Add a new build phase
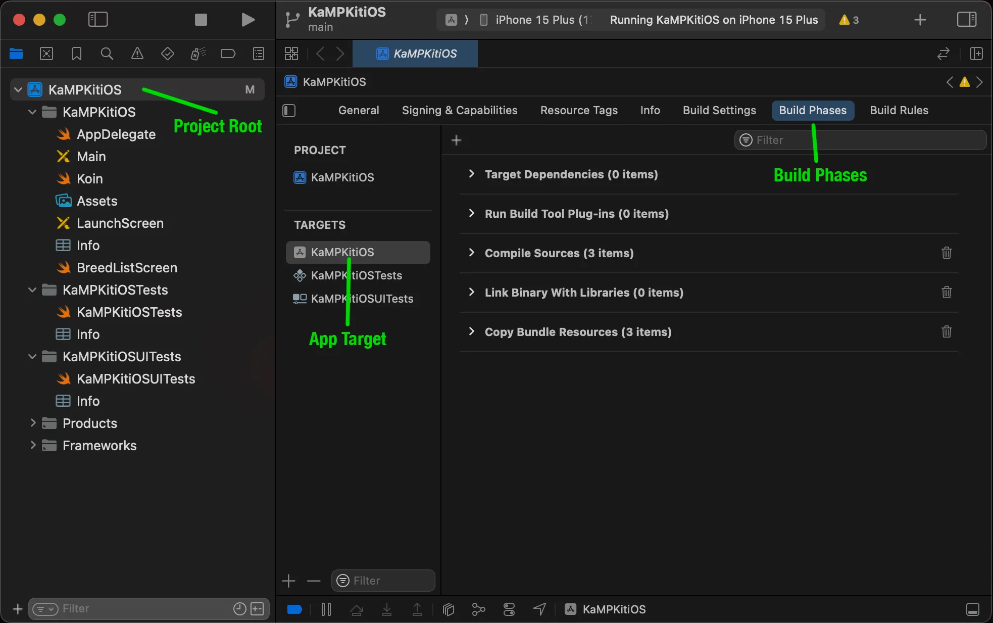This screenshot has height=623, width=993. click(x=456, y=140)
